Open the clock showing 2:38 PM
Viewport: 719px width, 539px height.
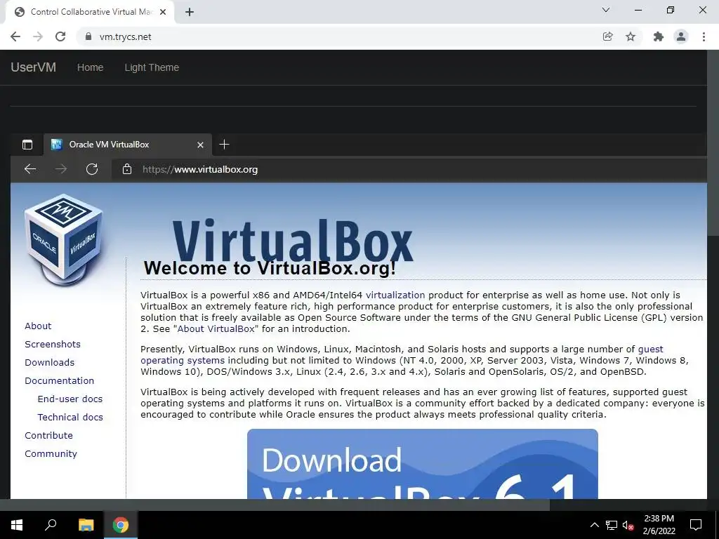pos(659,525)
